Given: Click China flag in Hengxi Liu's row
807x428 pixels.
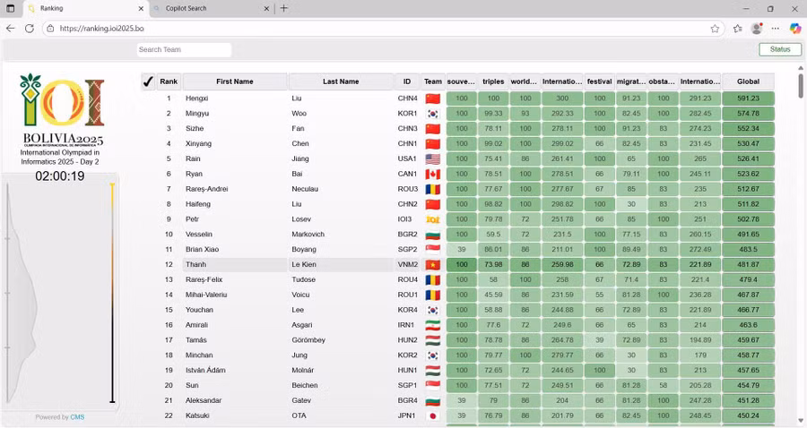Looking at the screenshot, I should point(433,98).
